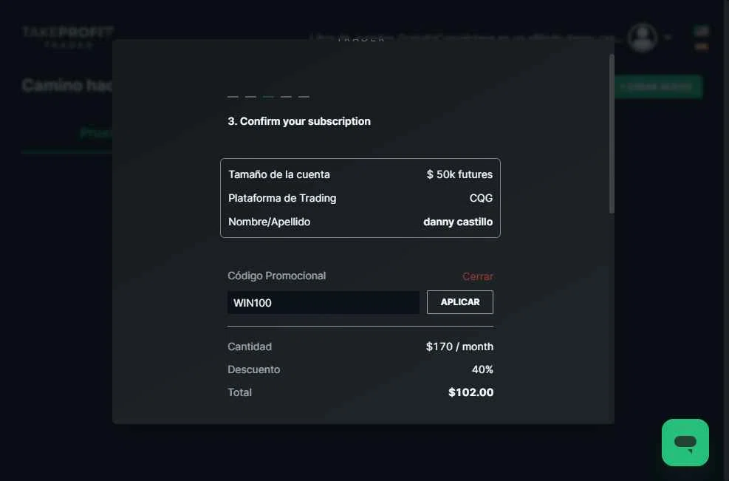This screenshot has width=729, height=481.
Task: Select the lower orange language flag icon
Action: click(x=701, y=47)
